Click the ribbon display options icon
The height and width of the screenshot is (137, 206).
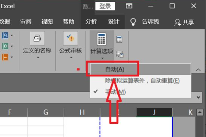point(129,6)
